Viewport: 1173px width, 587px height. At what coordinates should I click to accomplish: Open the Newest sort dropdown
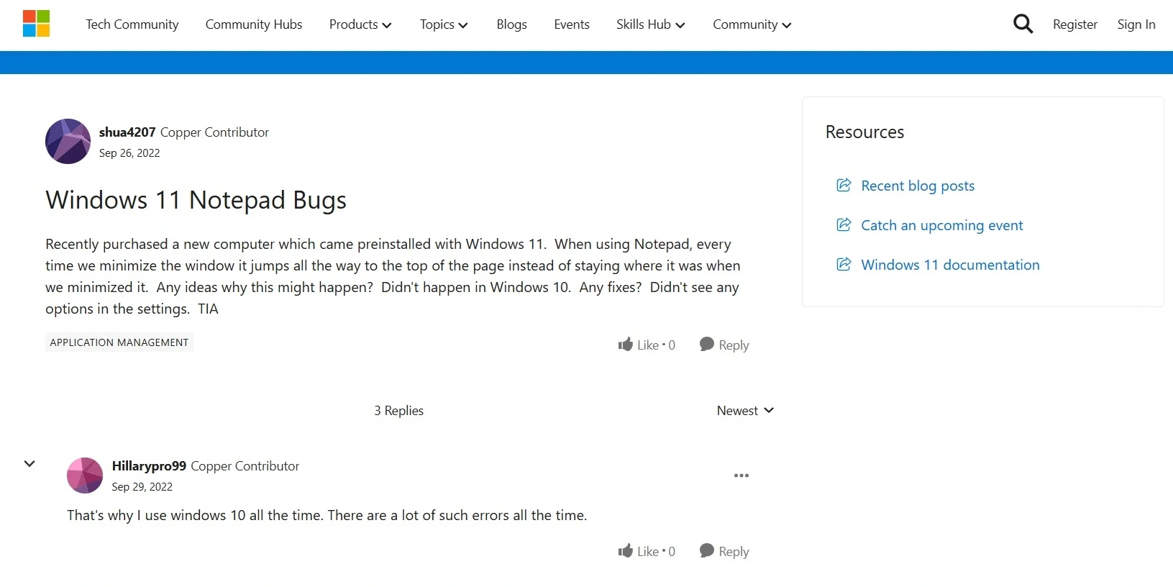pyautogui.click(x=744, y=411)
